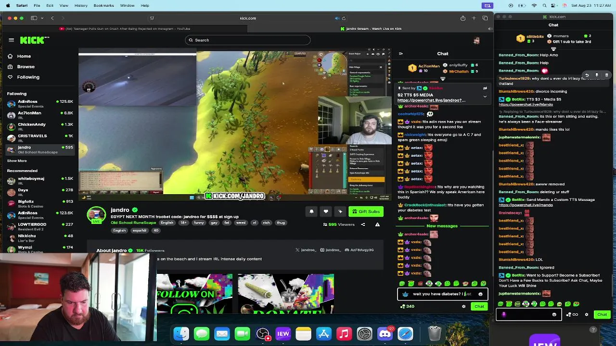Expand the pinned message chevron
Screen dimensions: 616x346
[x=485, y=96]
